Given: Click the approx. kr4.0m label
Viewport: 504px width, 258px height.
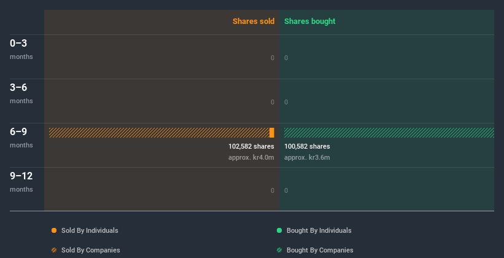Looking at the screenshot, I should tap(251, 158).
